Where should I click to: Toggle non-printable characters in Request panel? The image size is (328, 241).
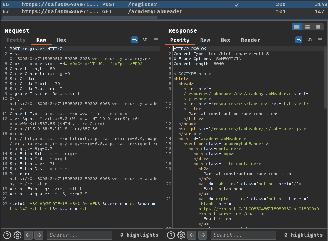pos(145,40)
